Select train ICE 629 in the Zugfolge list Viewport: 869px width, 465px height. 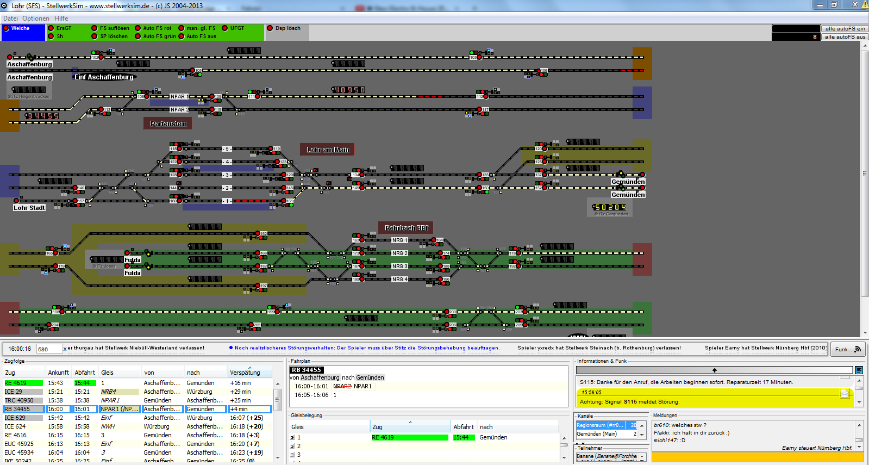15,418
